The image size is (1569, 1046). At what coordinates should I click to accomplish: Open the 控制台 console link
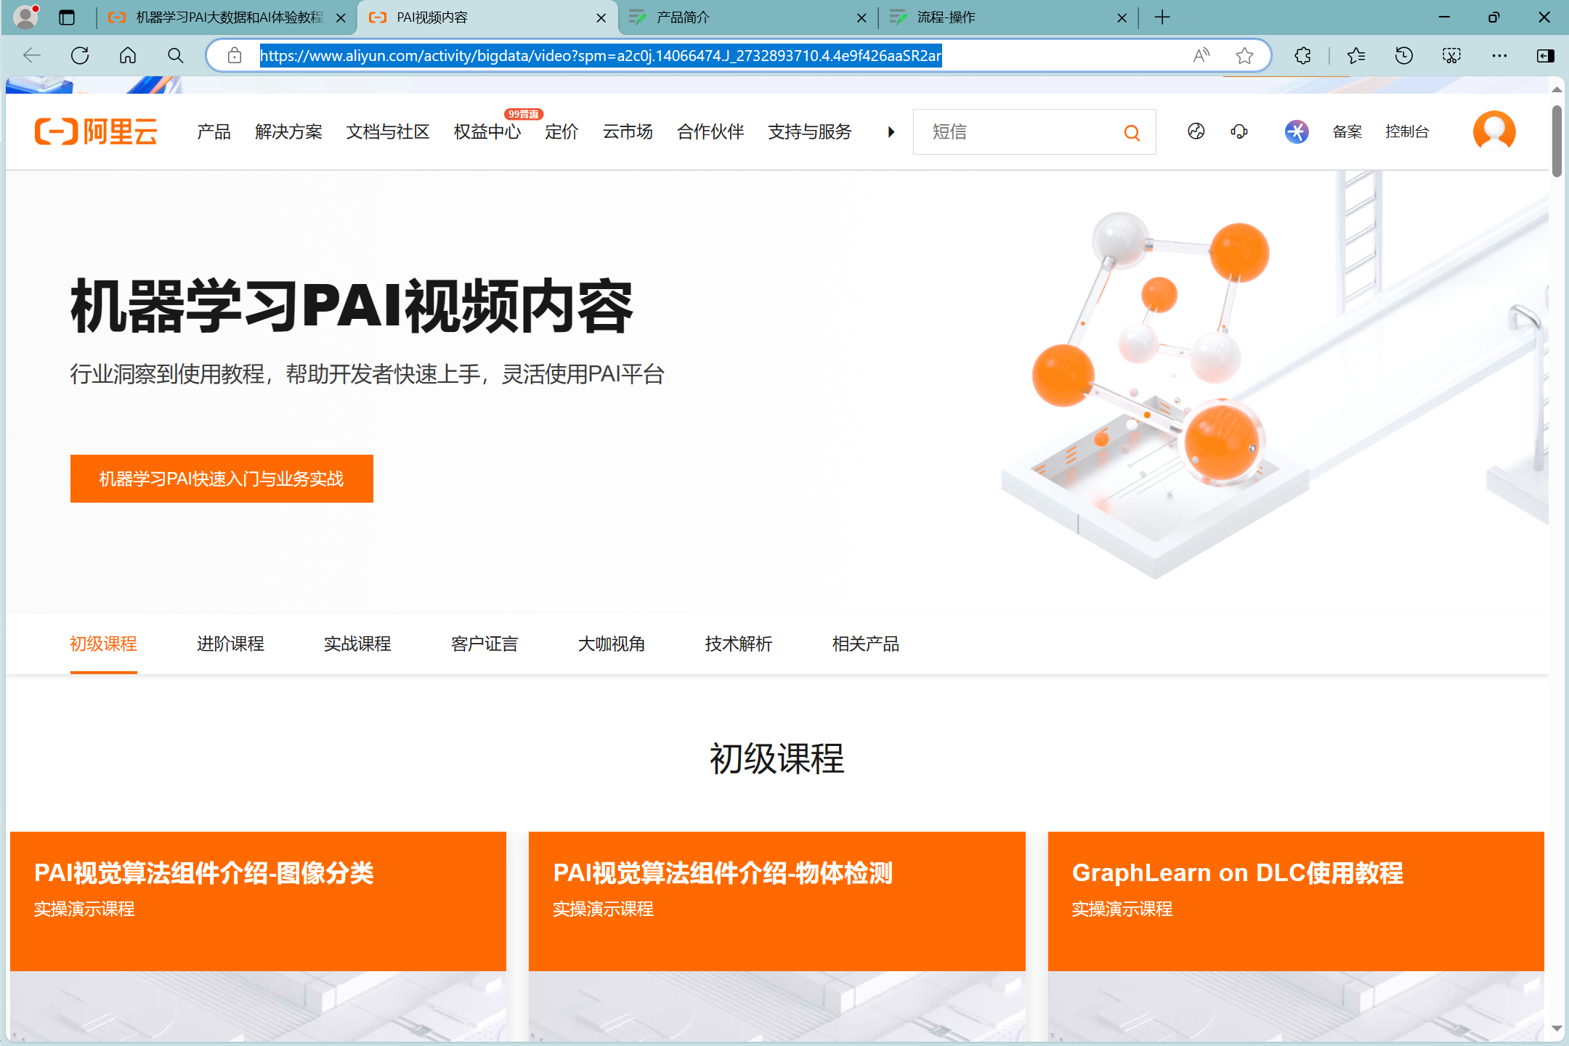pos(1407,131)
